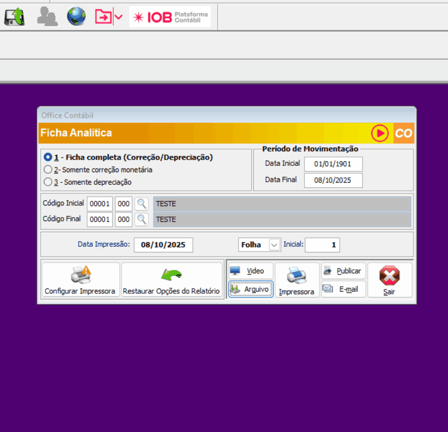Click the orange CO badge icon
Image resolution: width=448 pixels, height=432 pixels.
click(x=404, y=134)
